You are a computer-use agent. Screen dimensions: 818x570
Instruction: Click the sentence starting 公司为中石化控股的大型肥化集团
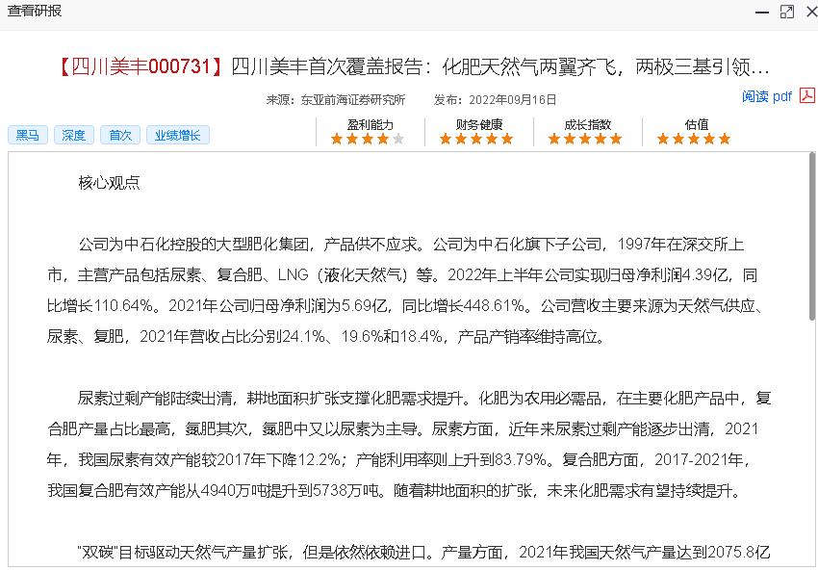tap(250, 245)
